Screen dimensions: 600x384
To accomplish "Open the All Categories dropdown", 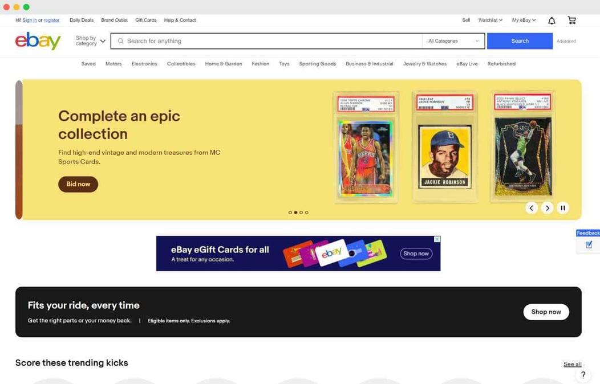I will click(x=453, y=40).
